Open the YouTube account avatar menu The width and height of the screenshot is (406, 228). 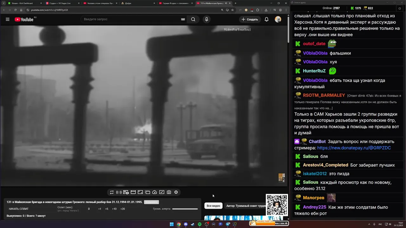coord(278,19)
